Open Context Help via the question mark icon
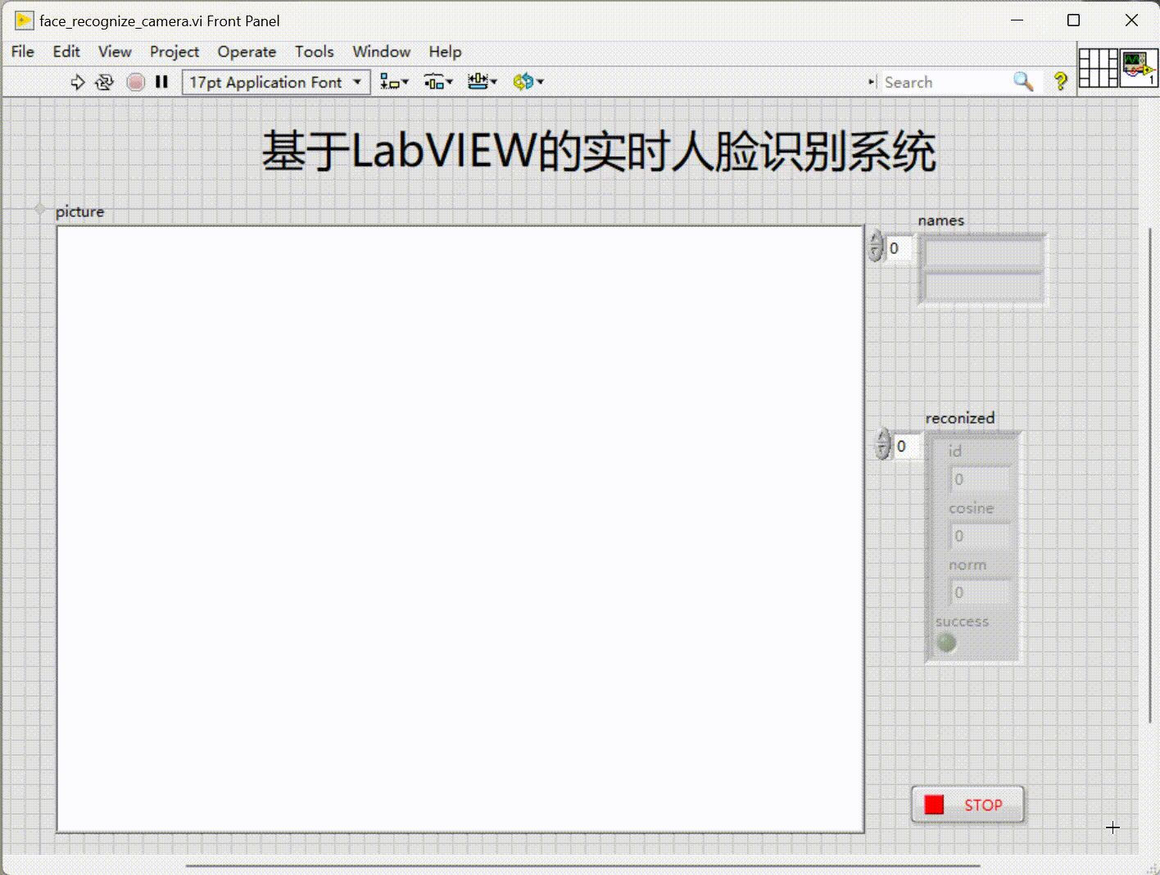 pyautogui.click(x=1059, y=82)
